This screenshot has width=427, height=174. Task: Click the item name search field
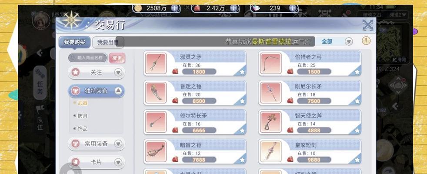(x=88, y=58)
